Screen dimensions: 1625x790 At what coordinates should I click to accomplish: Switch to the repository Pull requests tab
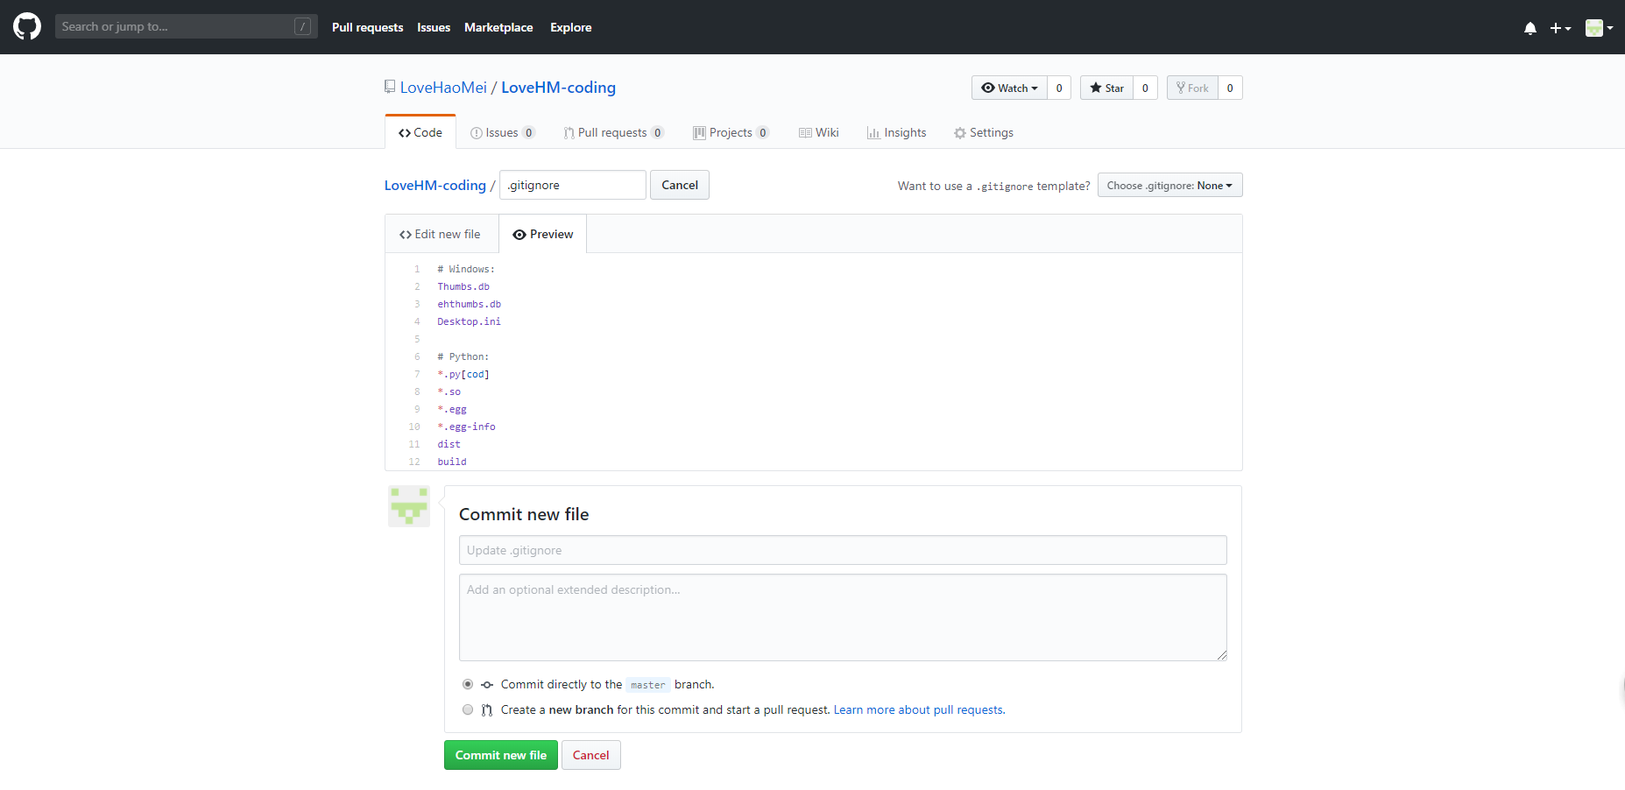(613, 132)
